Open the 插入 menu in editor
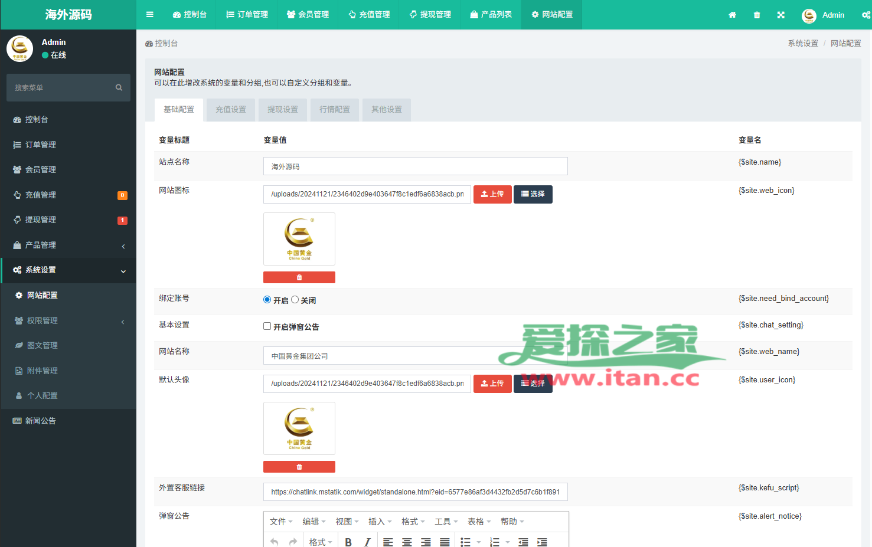Screen dimensions: 872x547 pyautogui.click(x=380, y=522)
